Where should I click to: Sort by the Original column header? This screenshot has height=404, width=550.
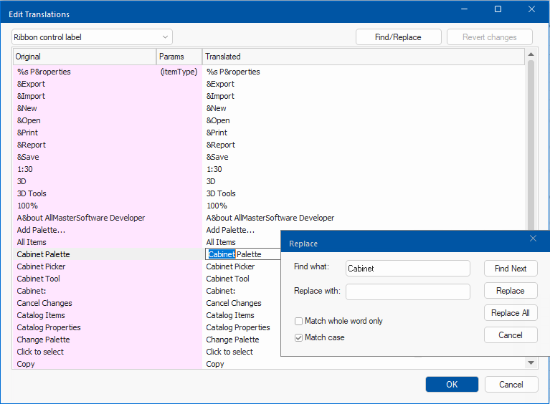[x=85, y=57]
